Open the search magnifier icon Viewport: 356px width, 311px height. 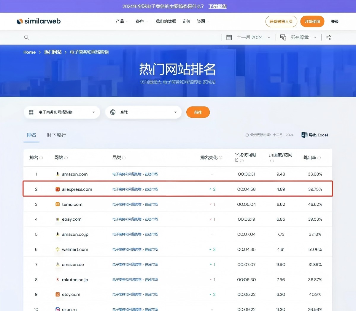coord(26,37)
